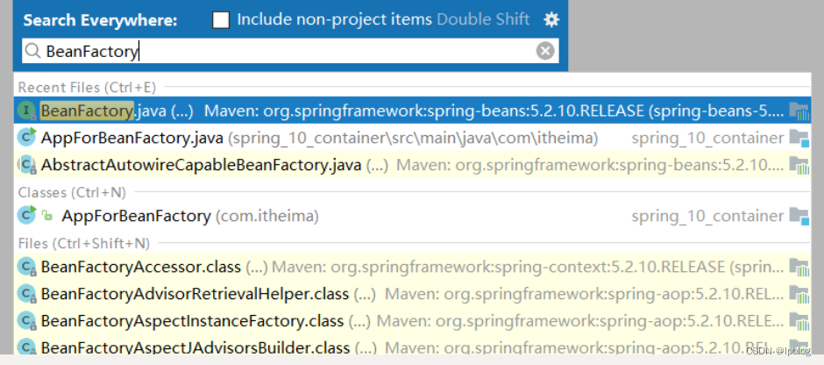The image size is (824, 365).
Task: Click Files (Ctrl+Shift+N) section header
Action: click(x=84, y=244)
